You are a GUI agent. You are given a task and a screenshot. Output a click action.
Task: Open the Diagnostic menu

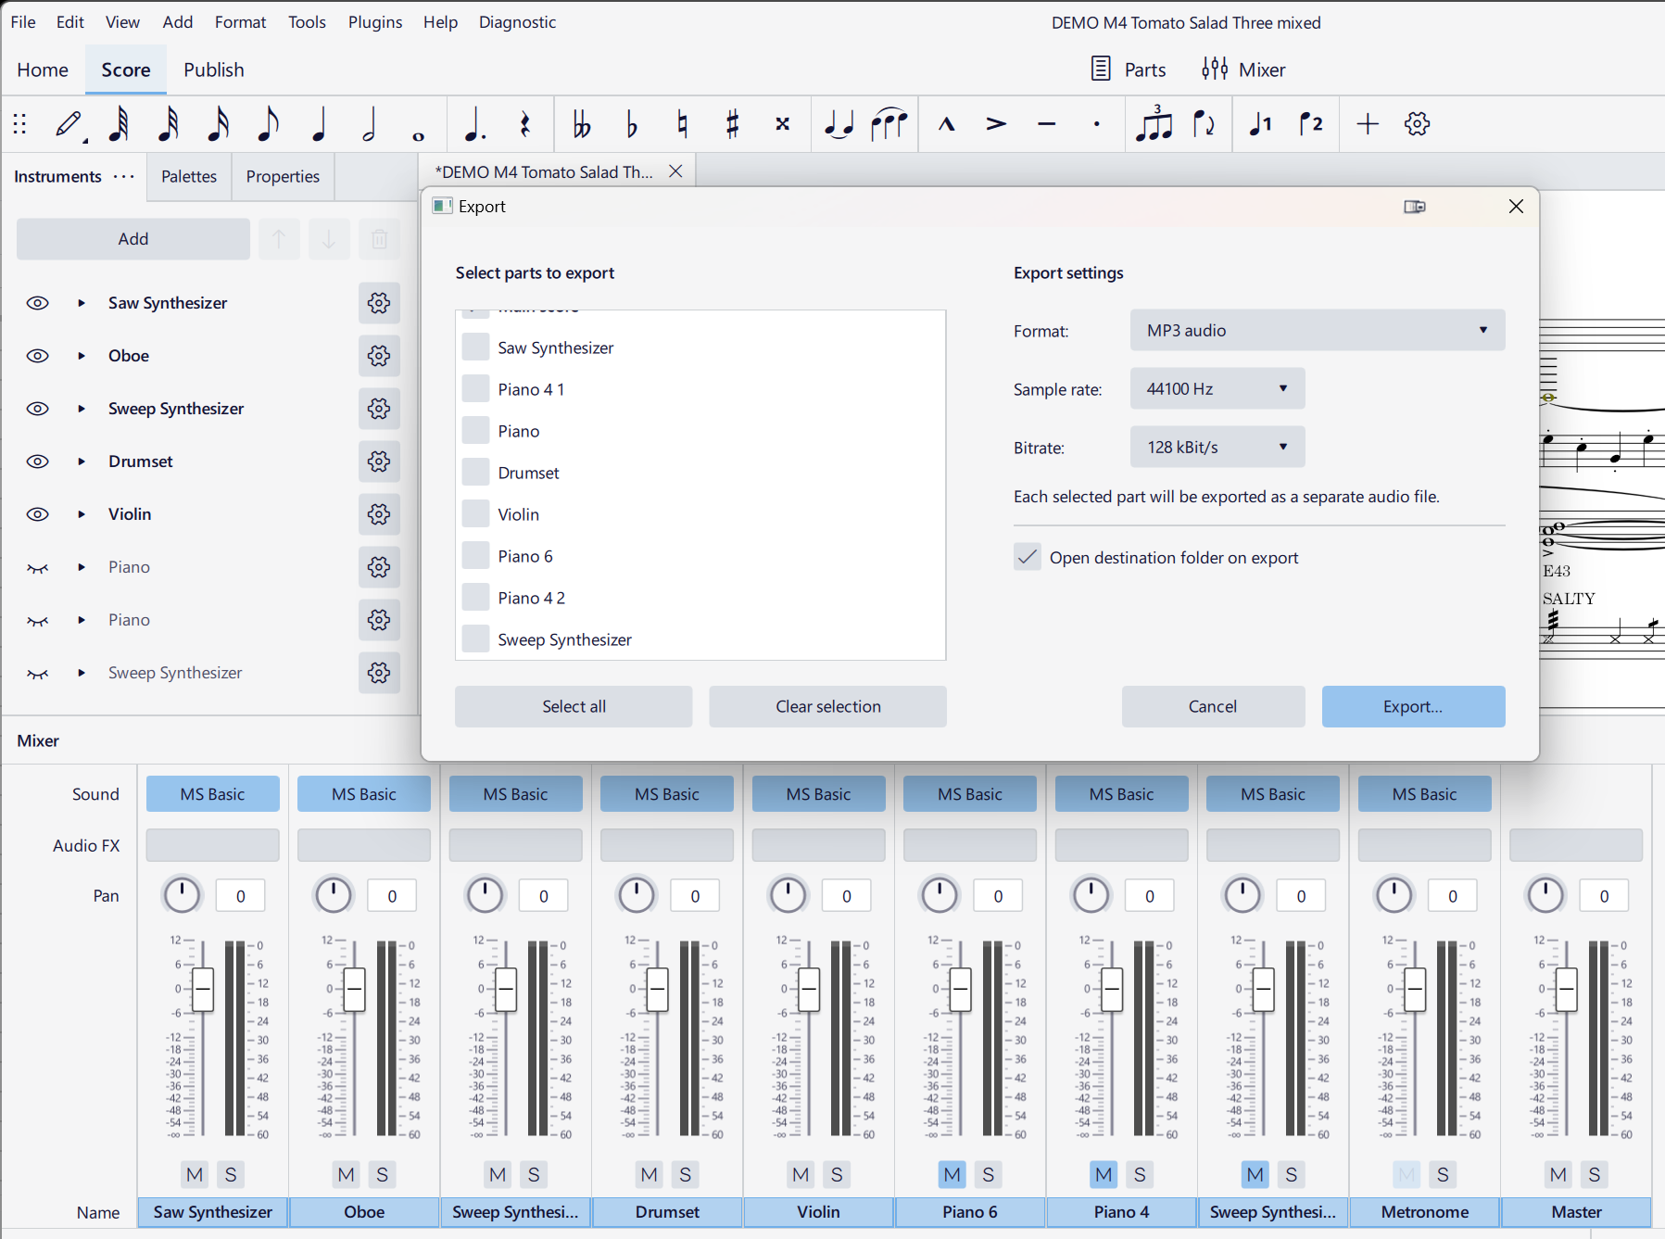[517, 22]
